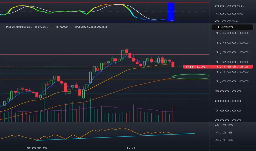Click the 1,100.00 price axis label
Screen dimensions: 256x151
(232, 72)
